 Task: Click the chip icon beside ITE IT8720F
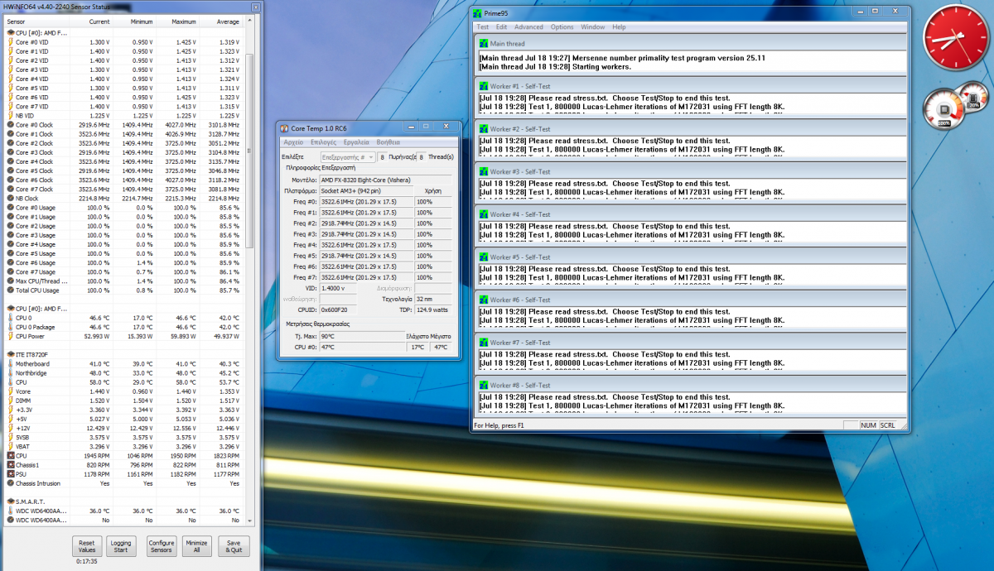tap(10, 354)
